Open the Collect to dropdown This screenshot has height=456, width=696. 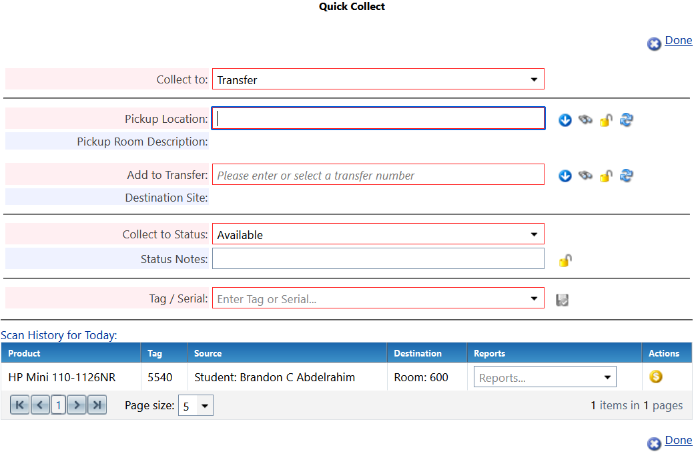coord(378,79)
